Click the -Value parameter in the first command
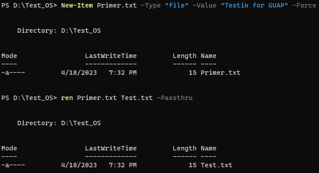This screenshot has width=319, height=173. (204, 5)
